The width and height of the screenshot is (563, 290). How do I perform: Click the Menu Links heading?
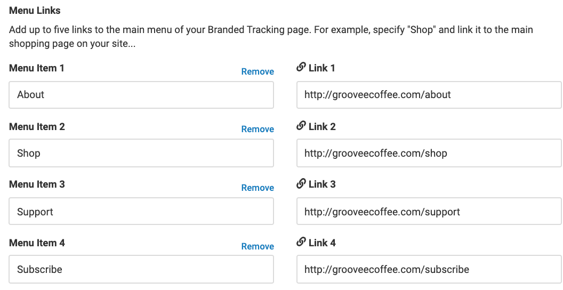(x=35, y=11)
